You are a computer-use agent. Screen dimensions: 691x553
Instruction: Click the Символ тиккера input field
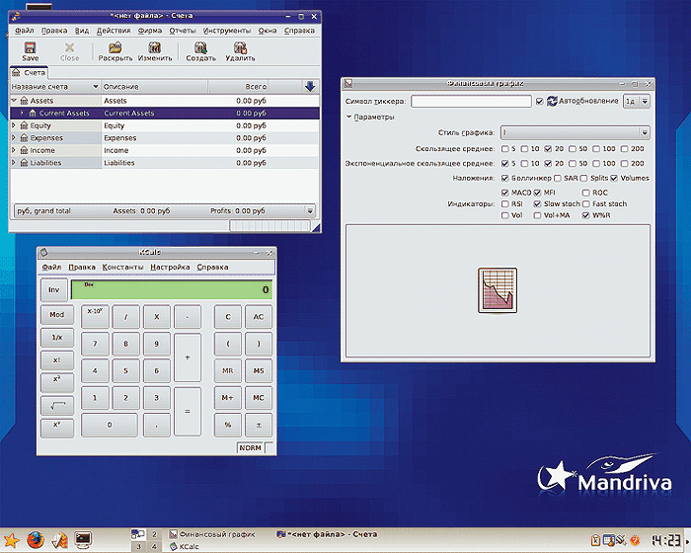click(471, 102)
